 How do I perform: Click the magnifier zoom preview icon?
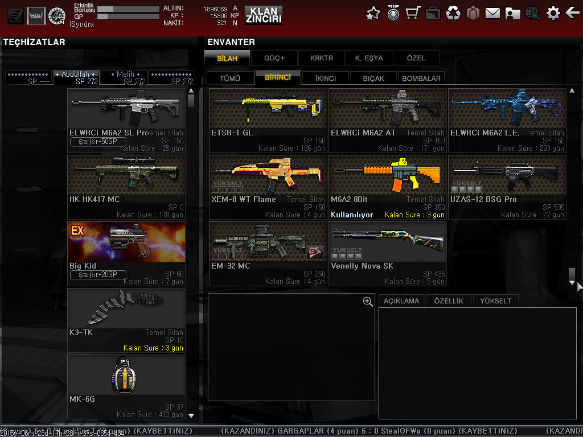[368, 302]
